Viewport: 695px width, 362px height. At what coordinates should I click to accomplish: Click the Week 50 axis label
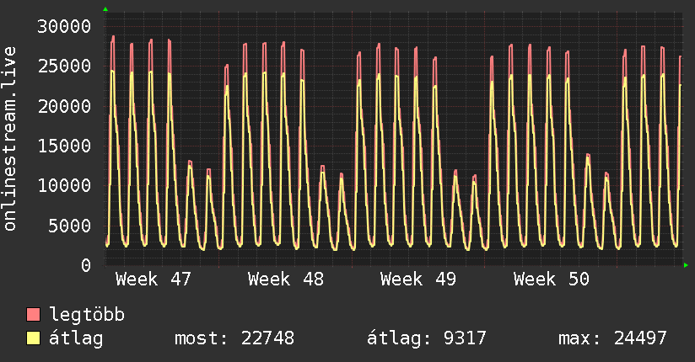click(552, 279)
